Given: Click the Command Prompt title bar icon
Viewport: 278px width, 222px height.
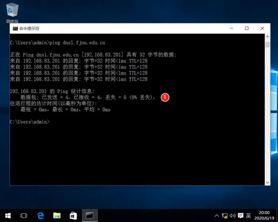Looking at the screenshot, I should point(15,29).
